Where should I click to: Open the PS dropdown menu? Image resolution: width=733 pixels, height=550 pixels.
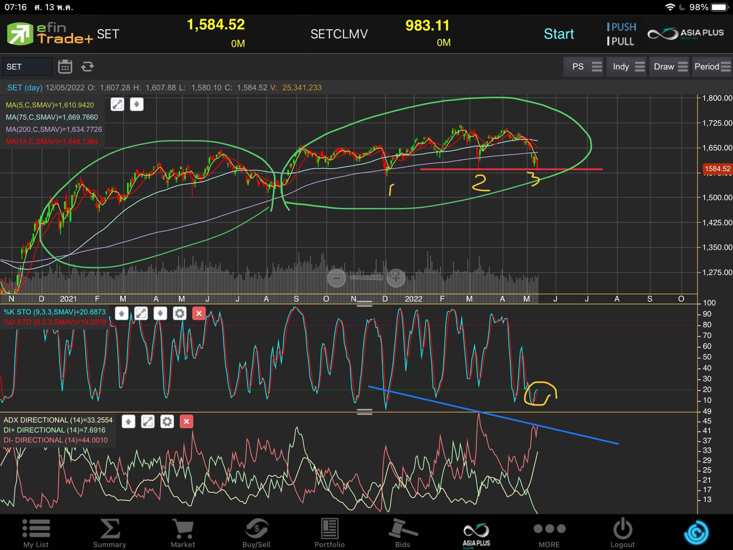584,66
